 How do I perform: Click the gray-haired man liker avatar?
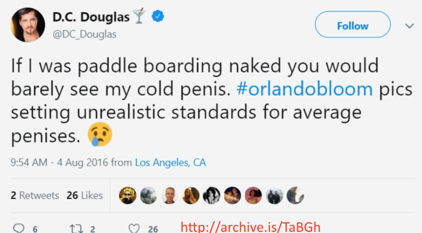[x=170, y=195]
